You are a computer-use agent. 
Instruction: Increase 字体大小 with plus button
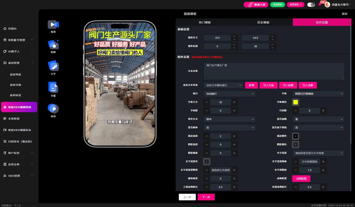click(x=234, y=102)
